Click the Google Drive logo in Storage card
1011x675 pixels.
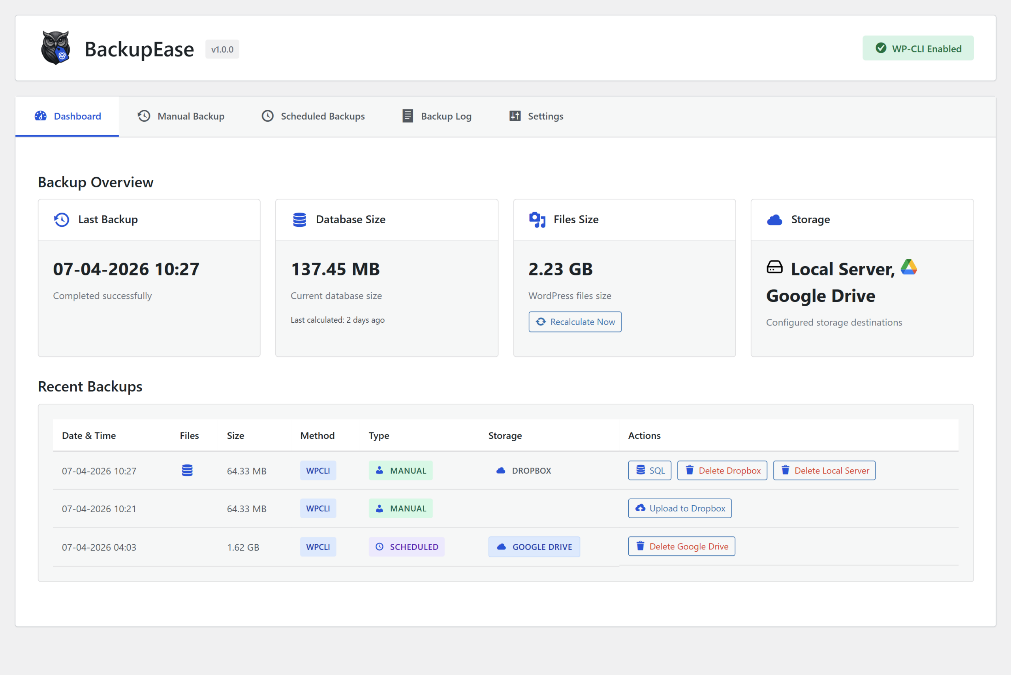(x=909, y=267)
